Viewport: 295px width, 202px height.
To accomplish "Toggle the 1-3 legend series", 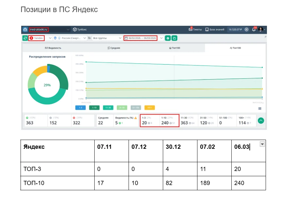I will coord(80,108).
